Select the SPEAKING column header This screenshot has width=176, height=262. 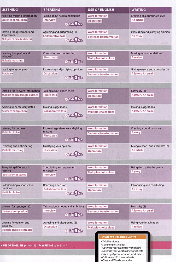[52, 10]
